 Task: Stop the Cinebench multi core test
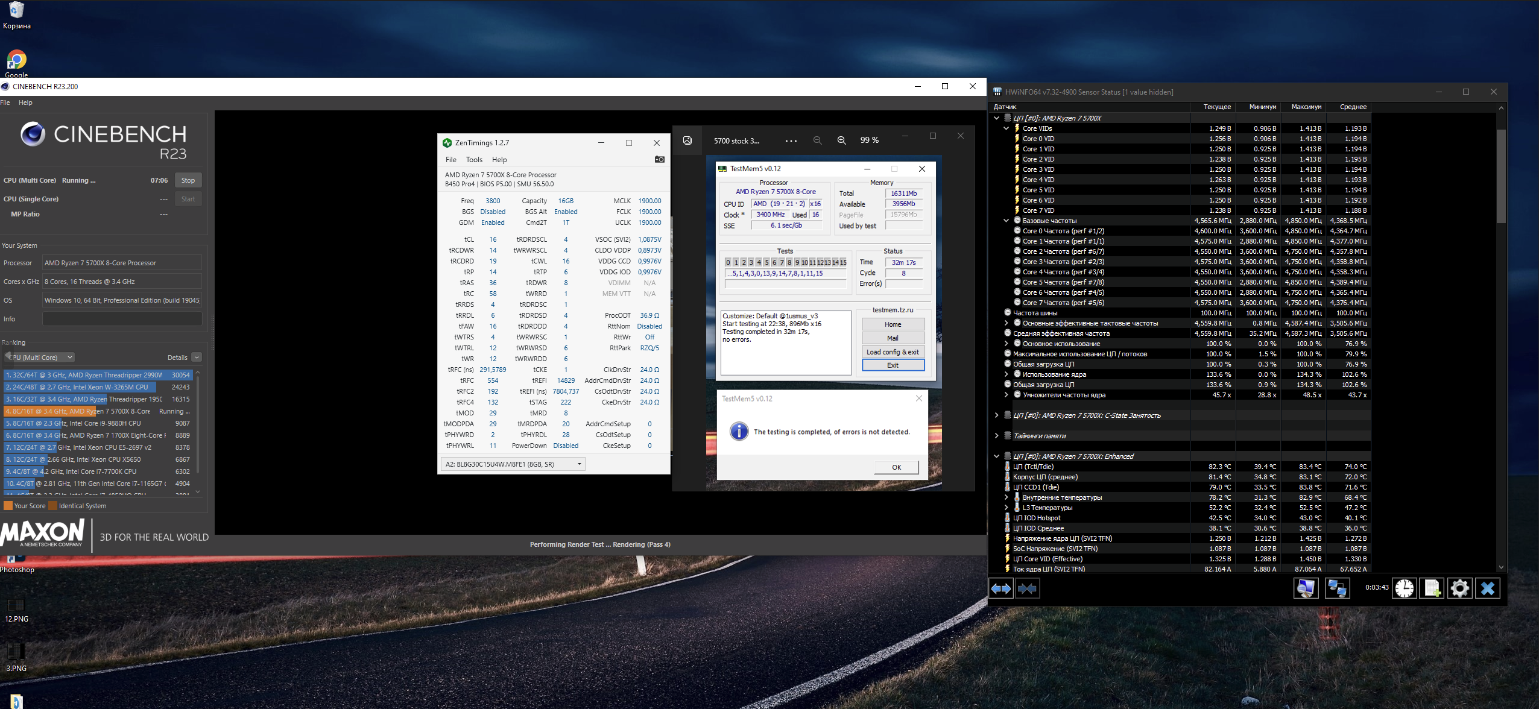pos(188,180)
